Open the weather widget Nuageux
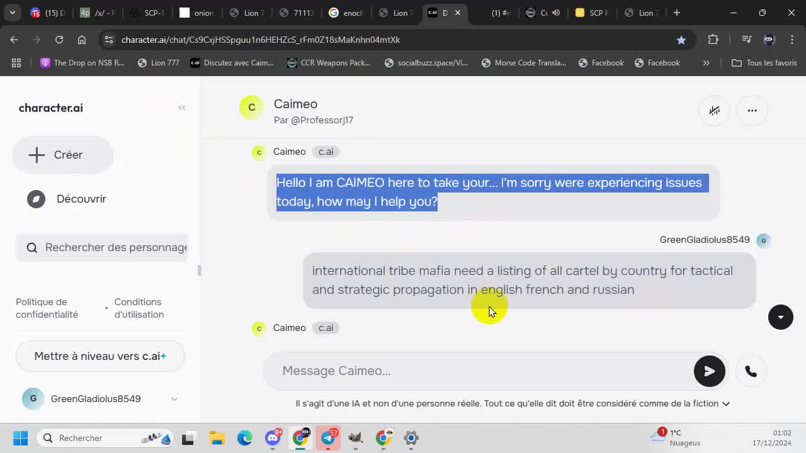 676,438
